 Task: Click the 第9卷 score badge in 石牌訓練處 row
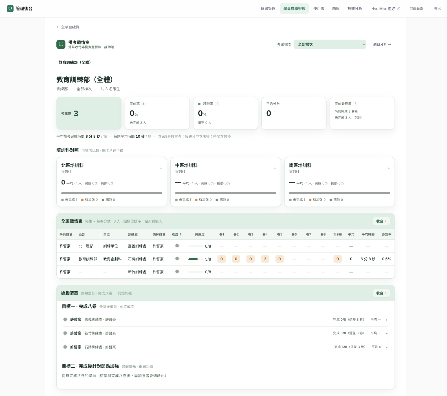pos(338,259)
